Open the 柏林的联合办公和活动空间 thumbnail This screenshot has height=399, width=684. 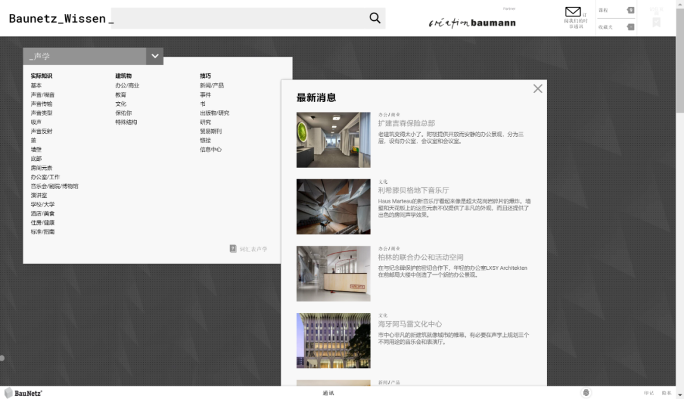tap(333, 274)
